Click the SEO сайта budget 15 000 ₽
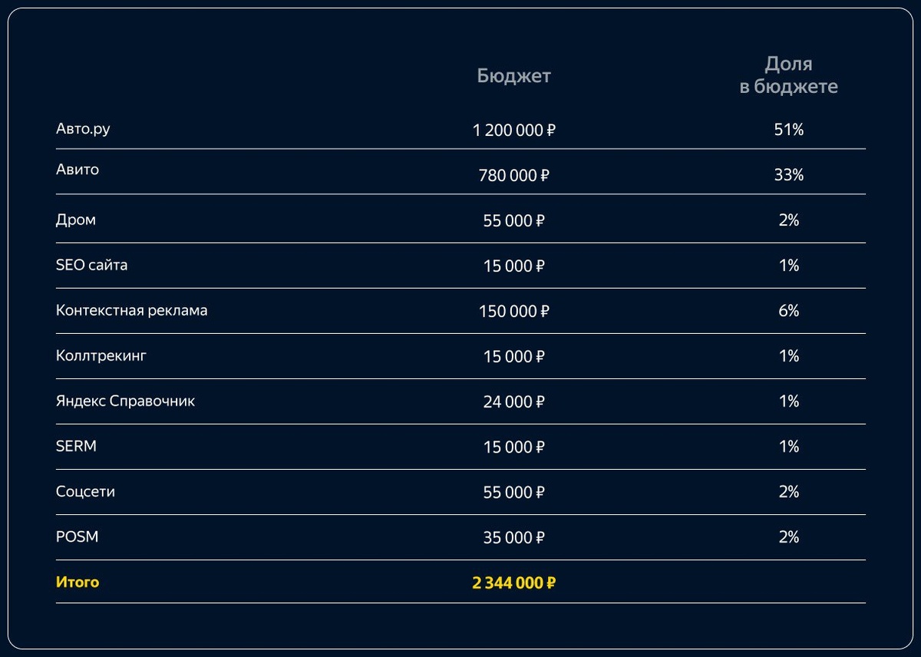The width and height of the screenshot is (921, 657). pyautogui.click(x=514, y=266)
